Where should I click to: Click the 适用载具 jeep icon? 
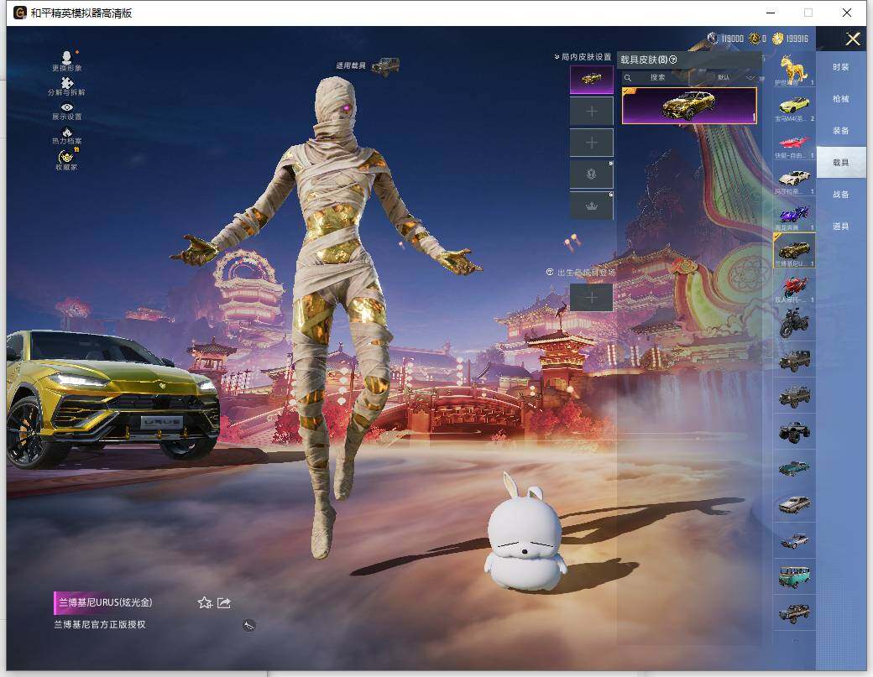point(385,65)
